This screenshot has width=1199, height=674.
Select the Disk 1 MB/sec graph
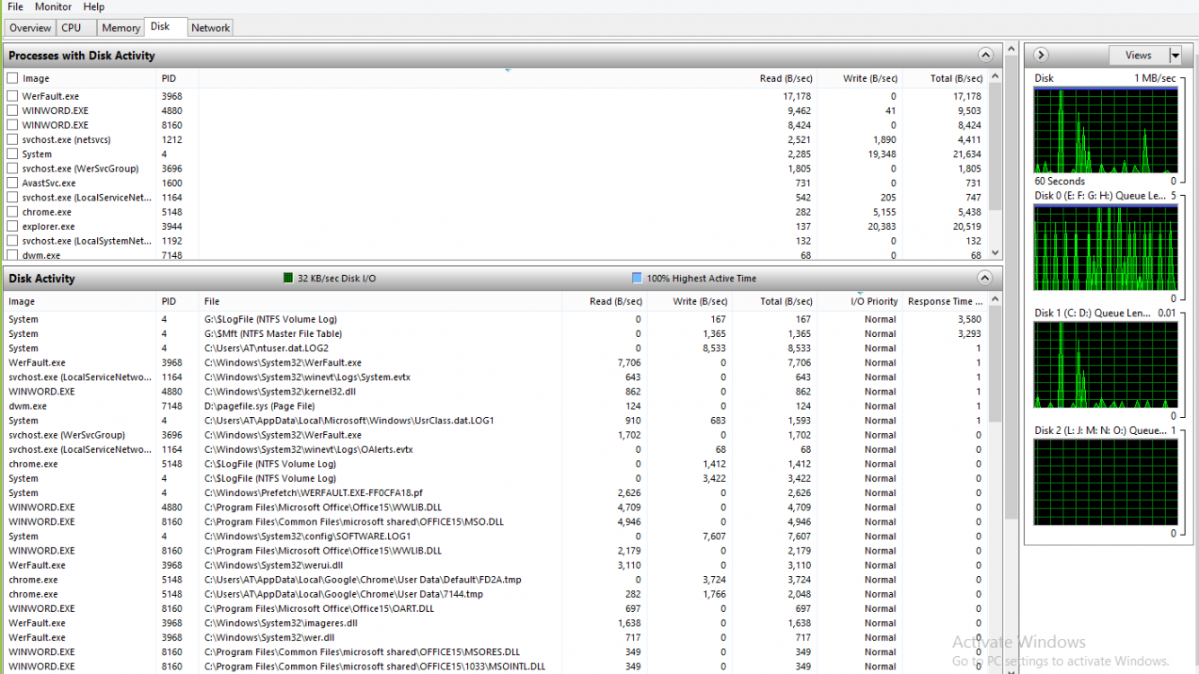(1105, 130)
